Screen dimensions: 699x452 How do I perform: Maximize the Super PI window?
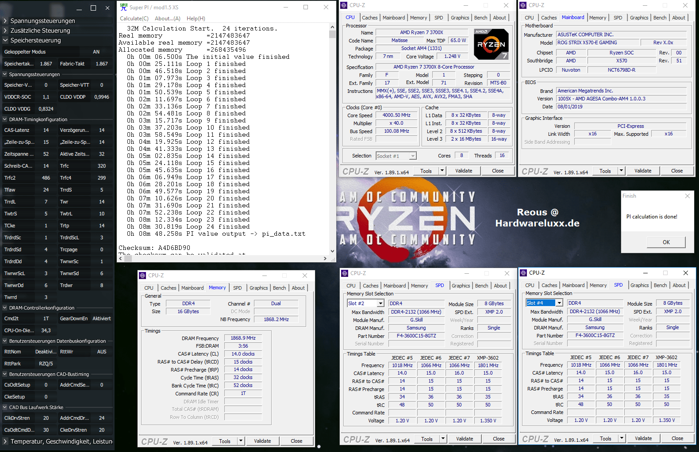point(306,7)
